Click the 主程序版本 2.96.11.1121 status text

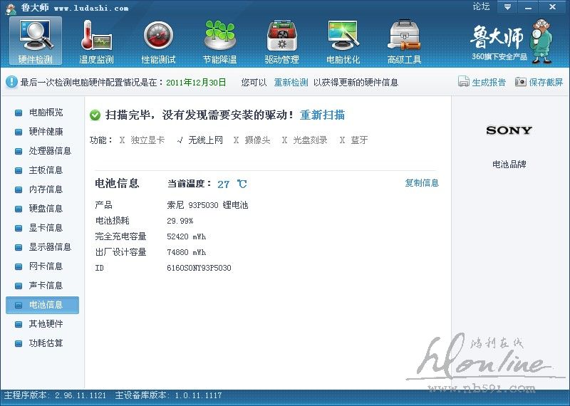point(56,395)
